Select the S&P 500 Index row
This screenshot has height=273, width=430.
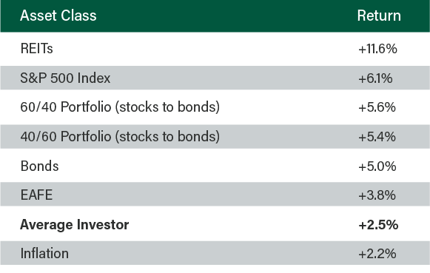[x=215, y=78]
